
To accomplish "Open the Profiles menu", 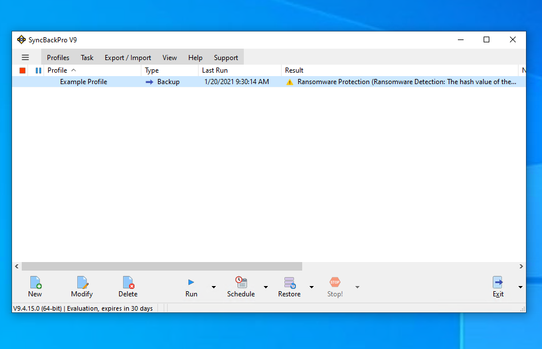I will pos(58,58).
